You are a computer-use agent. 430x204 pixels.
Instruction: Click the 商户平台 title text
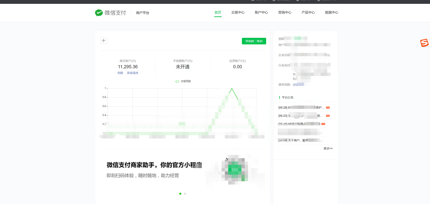[x=143, y=13]
